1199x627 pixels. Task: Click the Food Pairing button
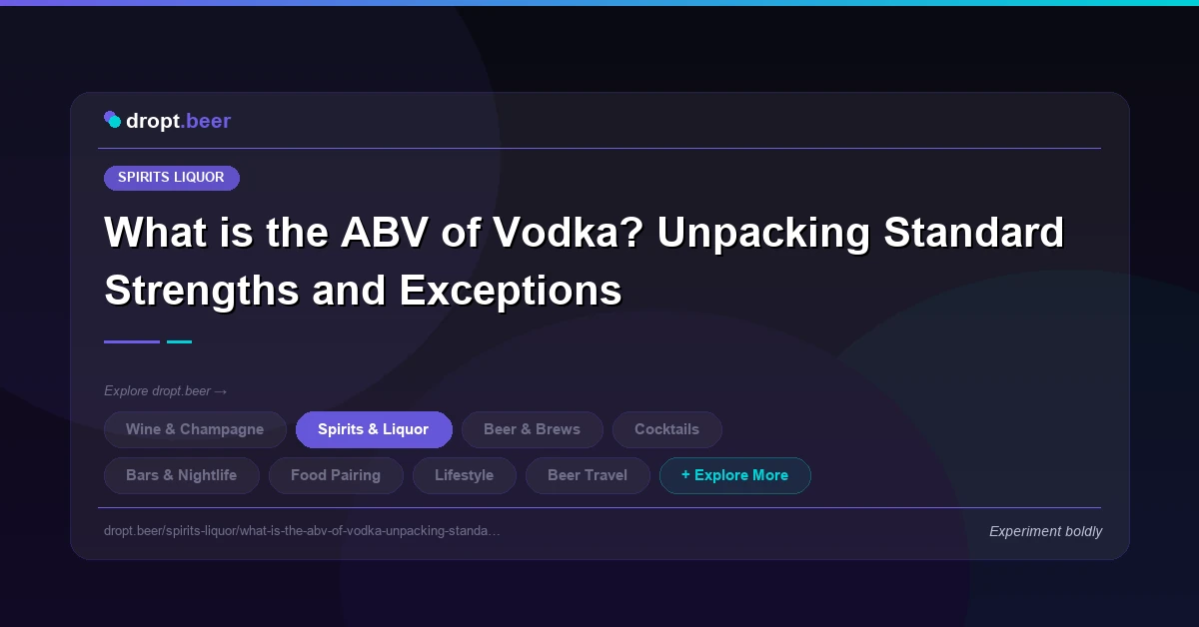click(x=336, y=475)
